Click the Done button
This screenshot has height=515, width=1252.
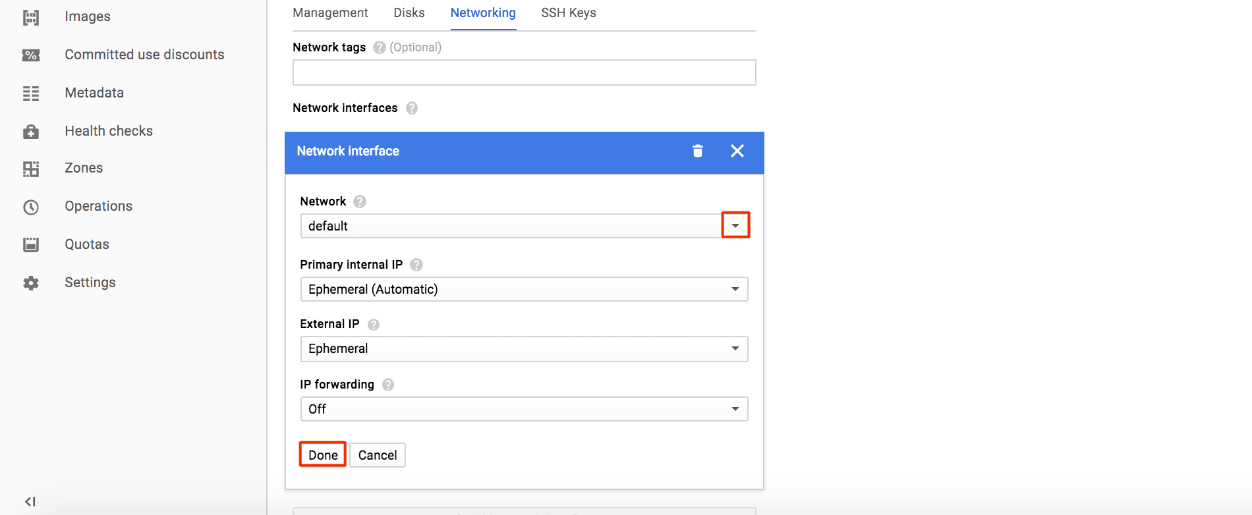(x=323, y=455)
